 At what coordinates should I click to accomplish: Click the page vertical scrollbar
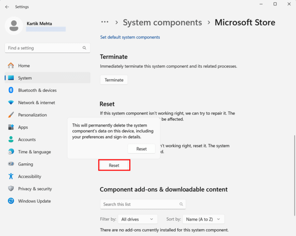(x=295, y=175)
